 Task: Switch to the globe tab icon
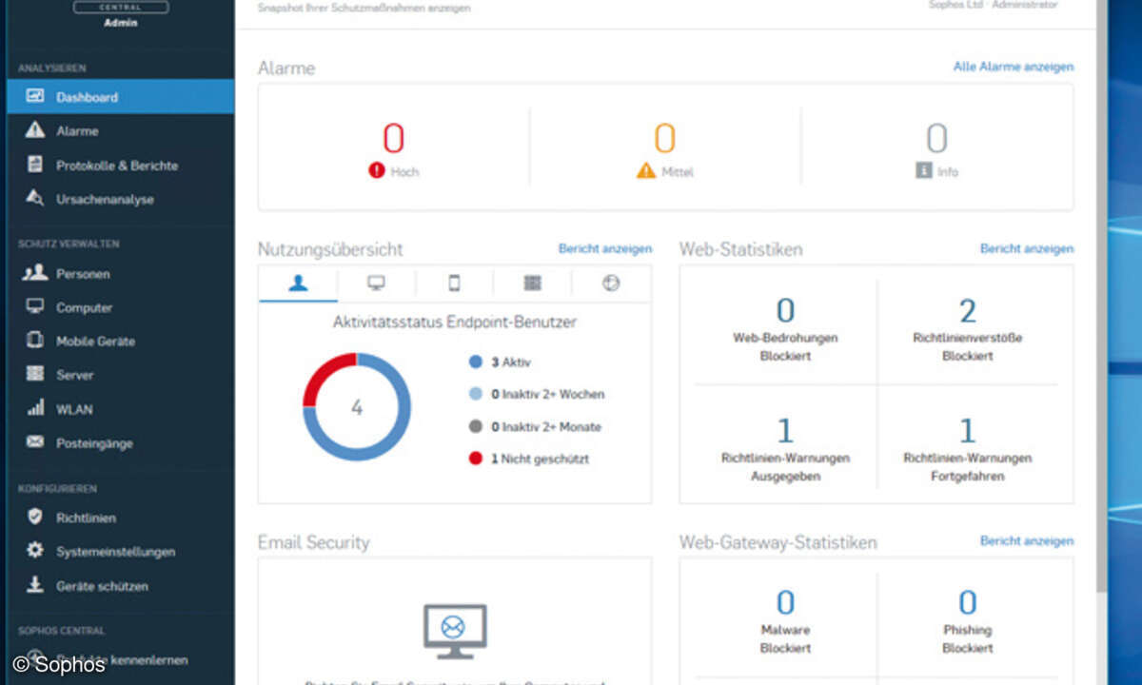[611, 284]
